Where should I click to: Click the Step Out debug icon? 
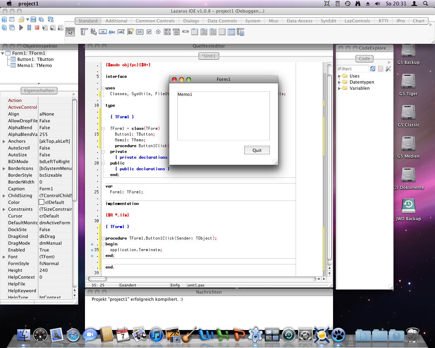[x=60, y=28]
